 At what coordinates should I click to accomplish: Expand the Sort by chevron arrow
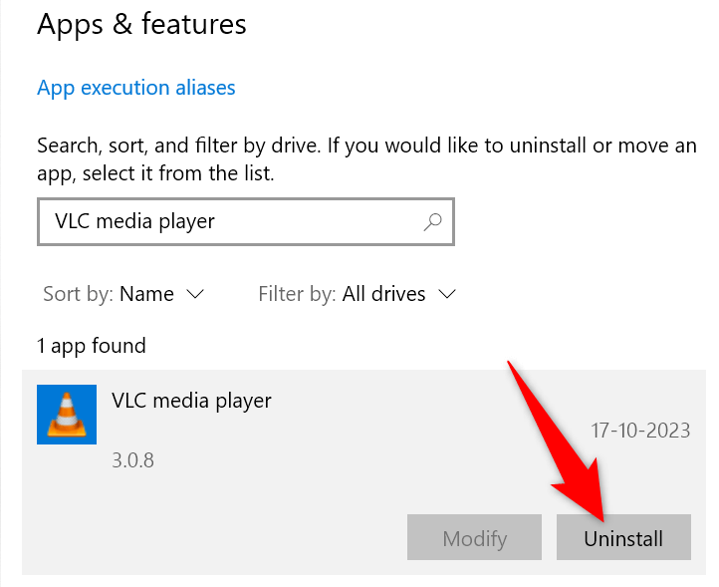point(196,294)
